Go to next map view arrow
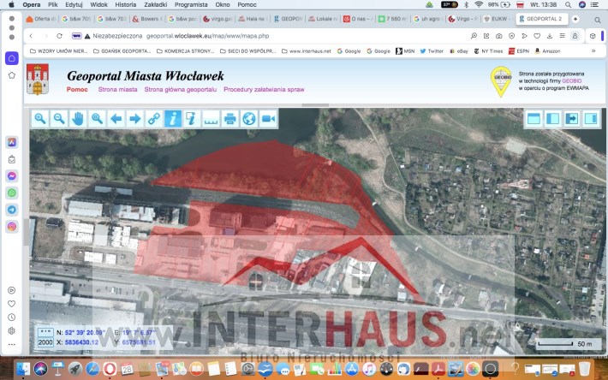This screenshot has width=608, height=380. pos(134,119)
